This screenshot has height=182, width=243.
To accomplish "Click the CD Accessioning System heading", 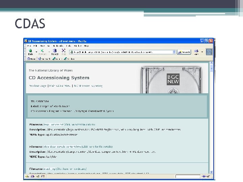I will click(59, 78).
